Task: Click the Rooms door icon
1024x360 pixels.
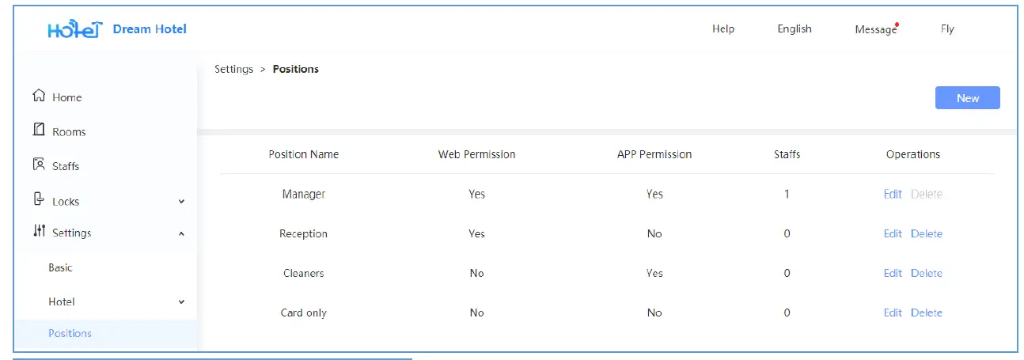Action: tap(39, 131)
